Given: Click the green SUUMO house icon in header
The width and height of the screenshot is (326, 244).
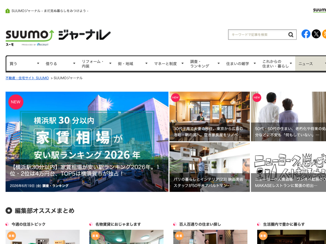Looking at the screenshot, I should pos(7,11).
